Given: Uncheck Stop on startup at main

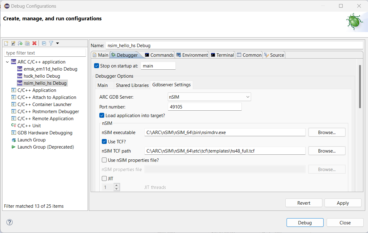Looking at the screenshot, I should 97,65.
